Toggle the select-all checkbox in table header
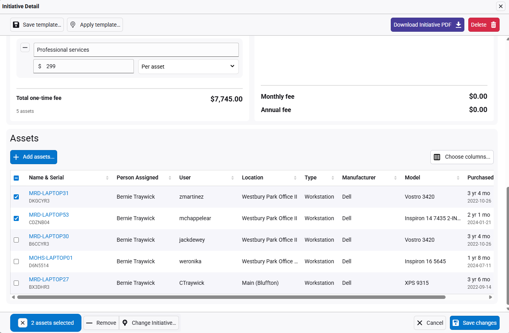This screenshot has height=333, width=509. (16, 178)
